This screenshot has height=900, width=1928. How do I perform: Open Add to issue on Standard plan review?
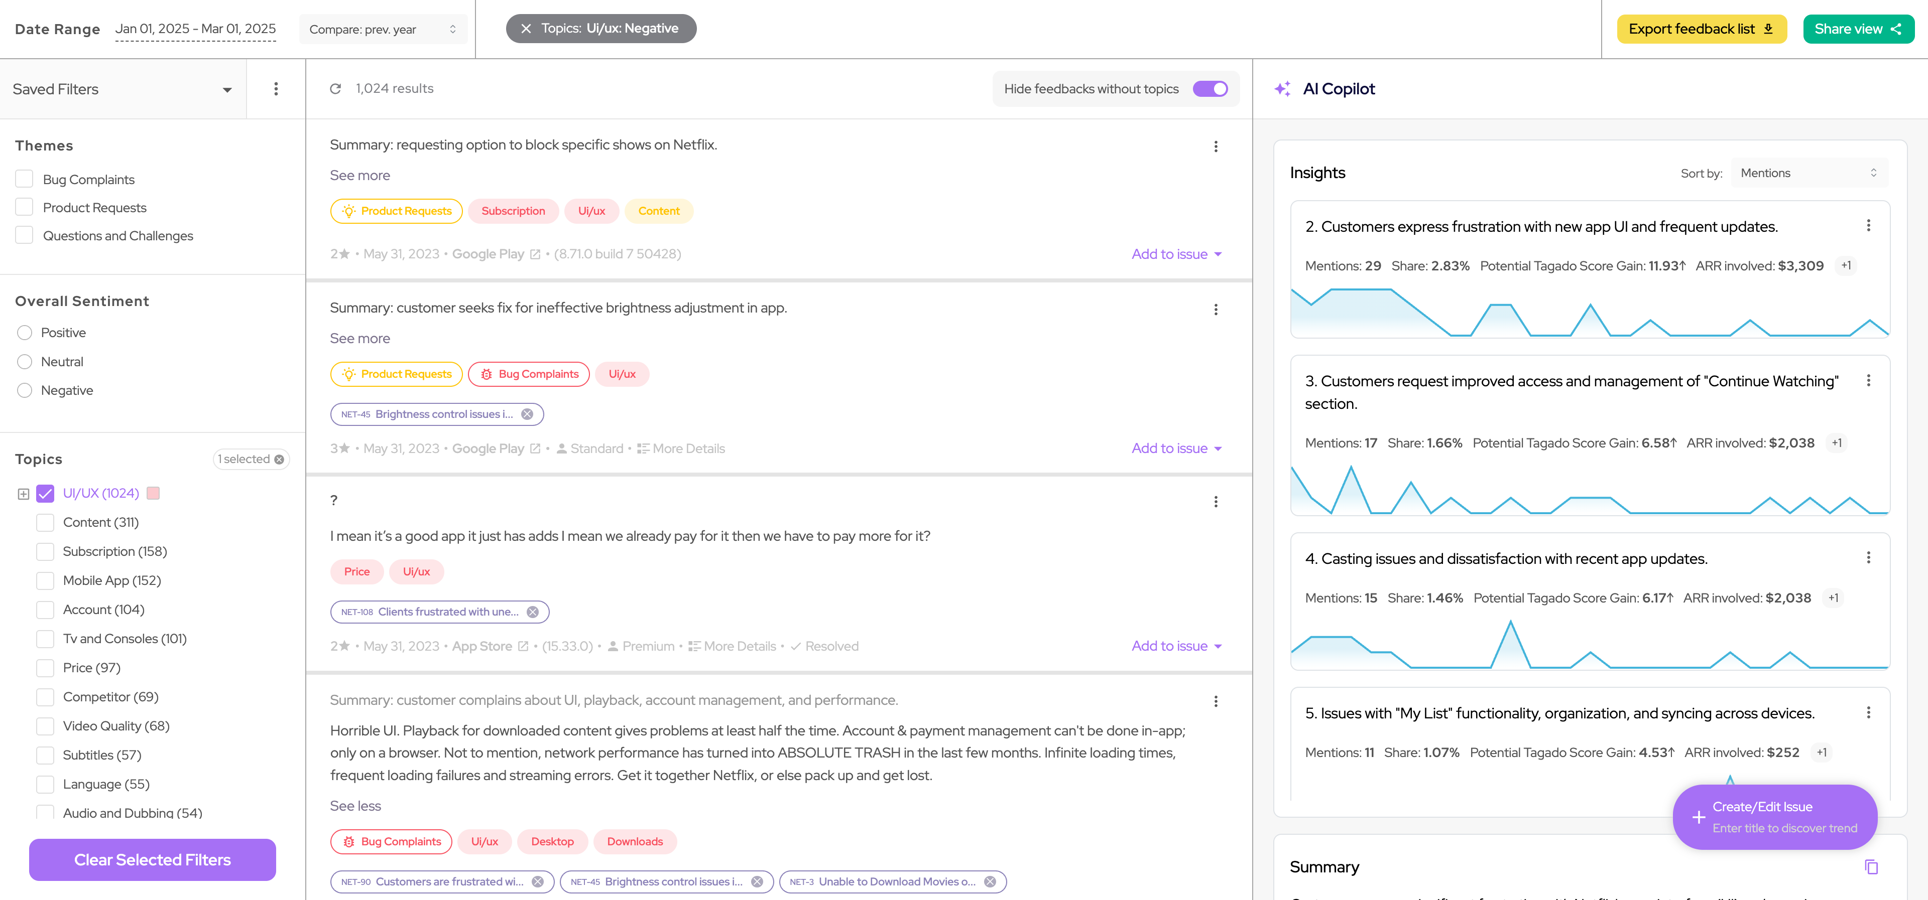(x=1176, y=449)
